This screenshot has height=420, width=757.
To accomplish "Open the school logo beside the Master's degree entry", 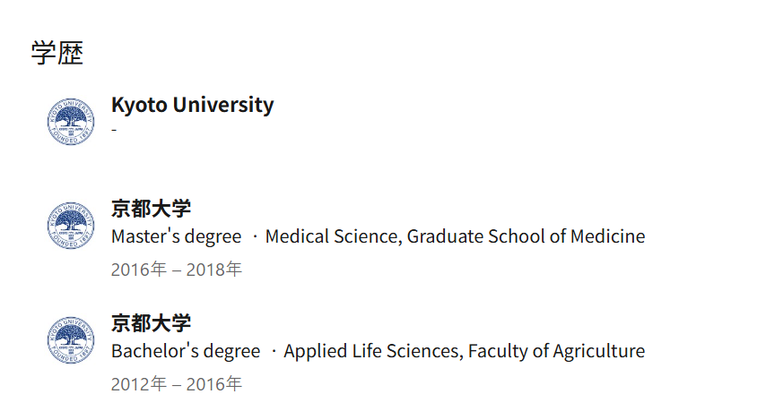I will tap(70, 226).
